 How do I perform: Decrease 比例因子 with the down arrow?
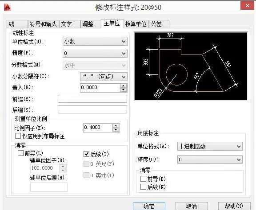(x=116, y=130)
